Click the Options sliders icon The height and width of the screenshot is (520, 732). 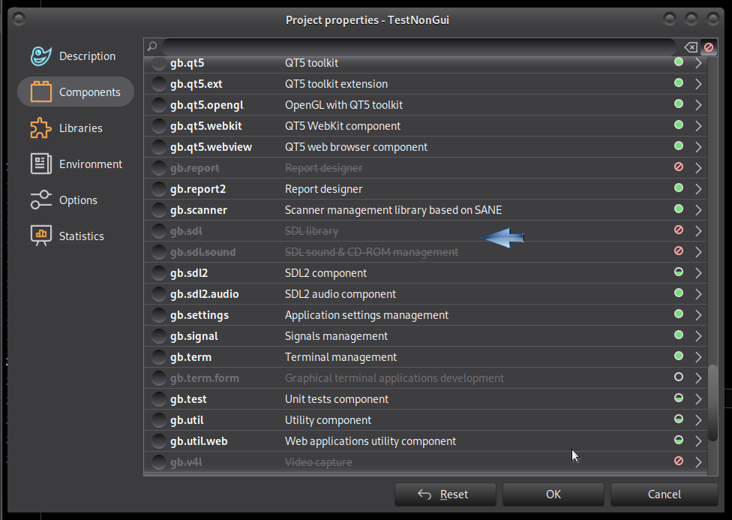(x=40, y=200)
